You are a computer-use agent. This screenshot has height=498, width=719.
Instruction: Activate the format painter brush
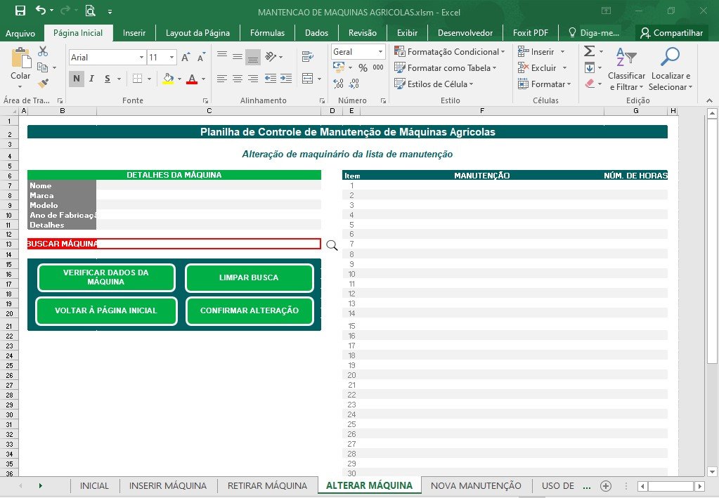[43, 84]
